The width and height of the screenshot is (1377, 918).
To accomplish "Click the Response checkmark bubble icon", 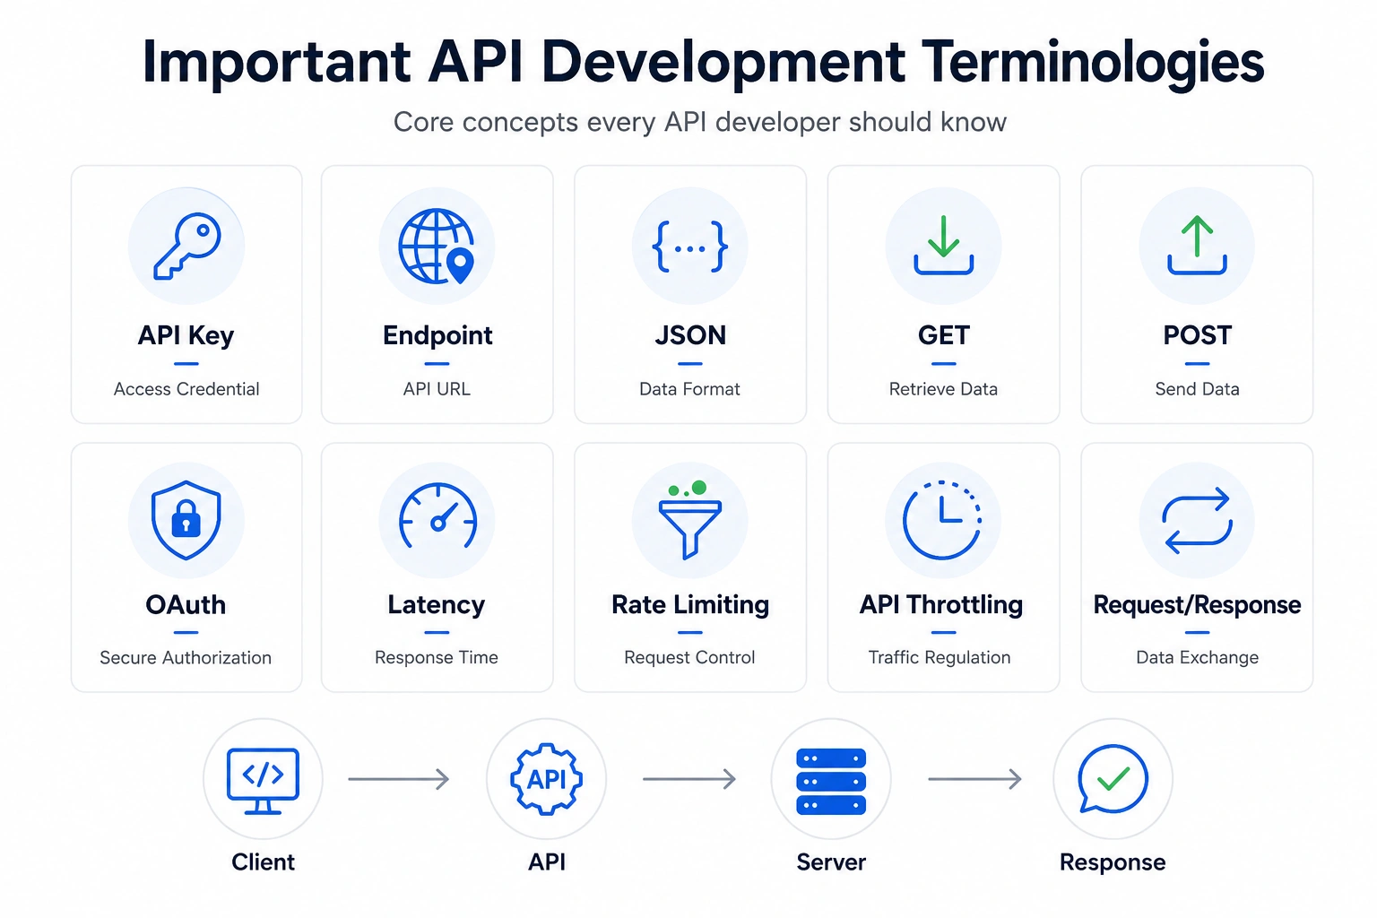I will 1113,779.
